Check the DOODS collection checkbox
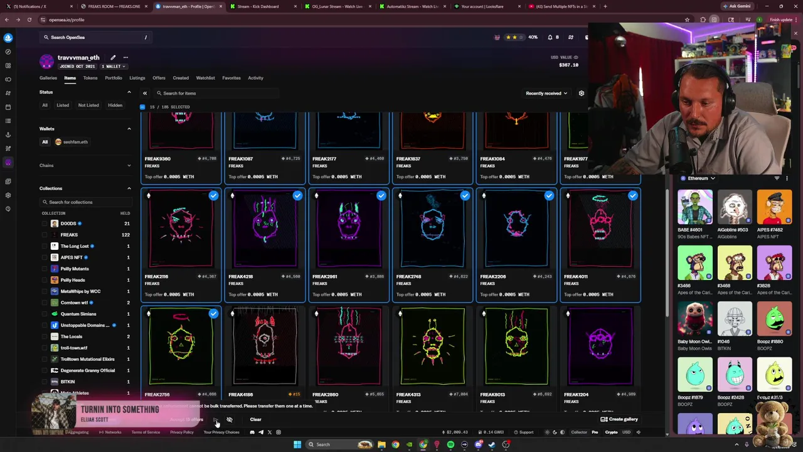 (45, 223)
